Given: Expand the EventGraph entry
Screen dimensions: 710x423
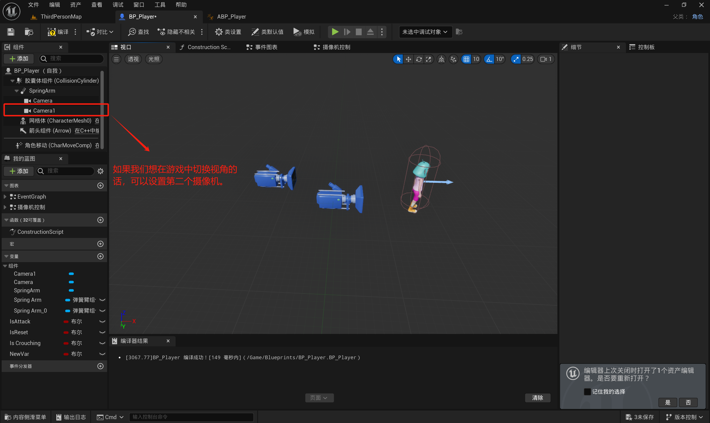Looking at the screenshot, I should pos(5,197).
